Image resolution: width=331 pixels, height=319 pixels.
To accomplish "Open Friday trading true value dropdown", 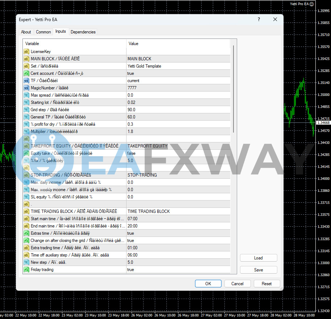I will pos(178,270).
